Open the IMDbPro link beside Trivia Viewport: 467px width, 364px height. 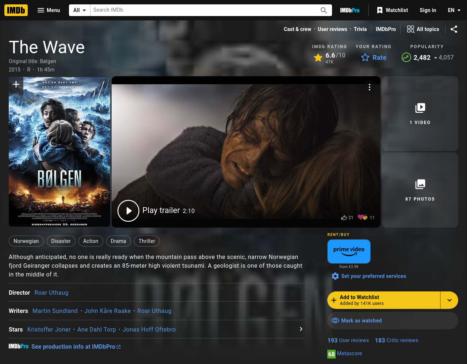386,29
